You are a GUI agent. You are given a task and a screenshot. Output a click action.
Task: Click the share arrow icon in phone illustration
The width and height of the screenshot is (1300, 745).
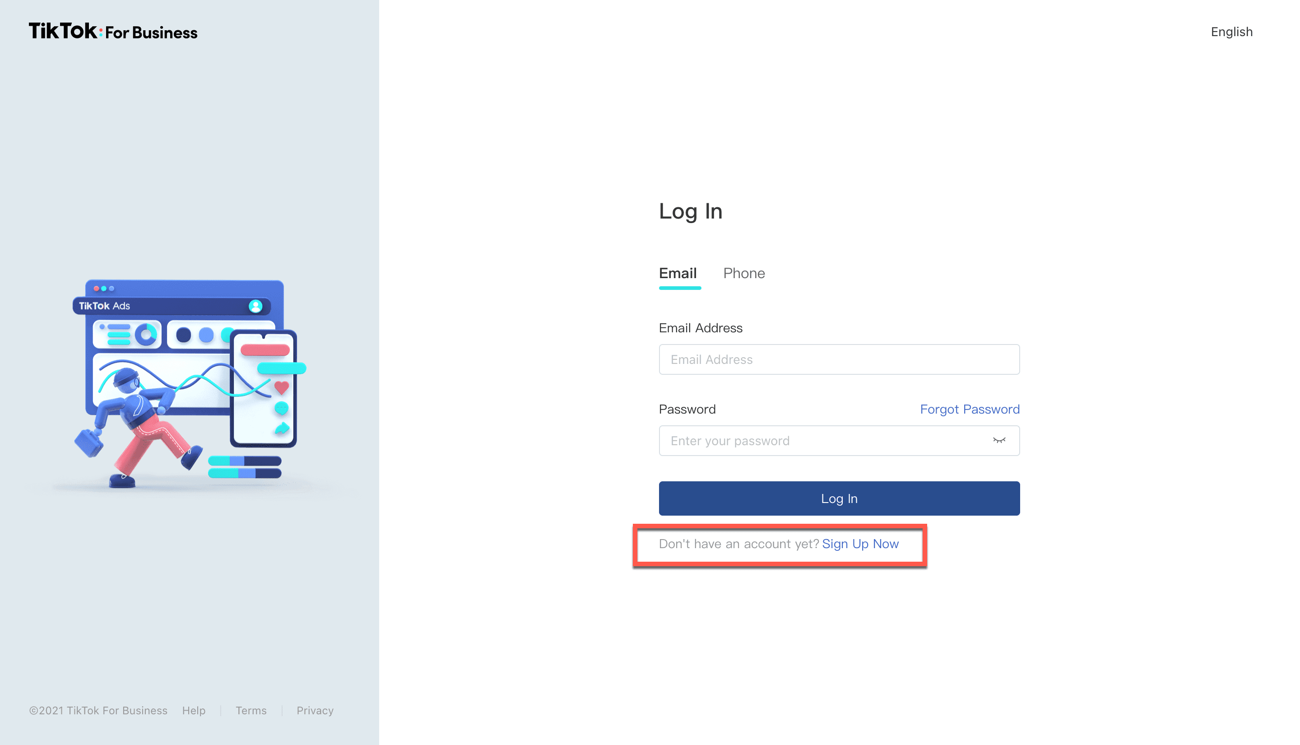[282, 428]
